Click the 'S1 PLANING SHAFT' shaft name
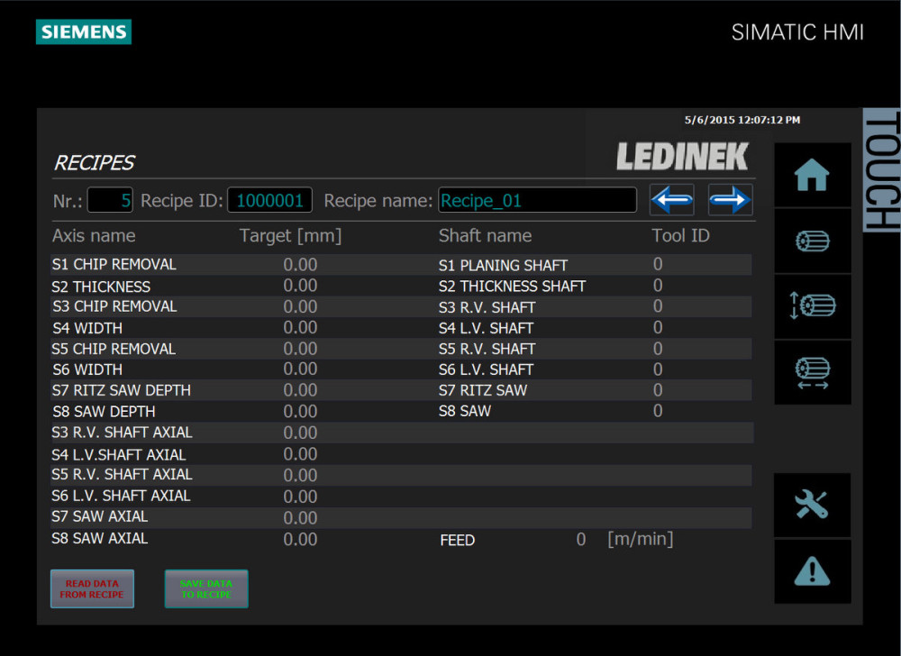This screenshot has height=656, width=901. pyautogui.click(x=504, y=266)
